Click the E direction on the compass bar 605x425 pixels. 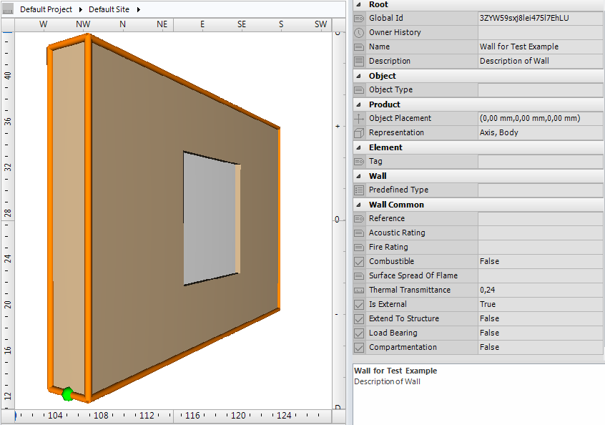click(202, 24)
